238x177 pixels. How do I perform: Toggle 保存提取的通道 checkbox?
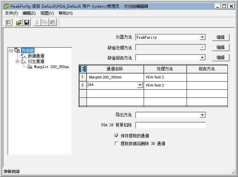pos(117,136)
